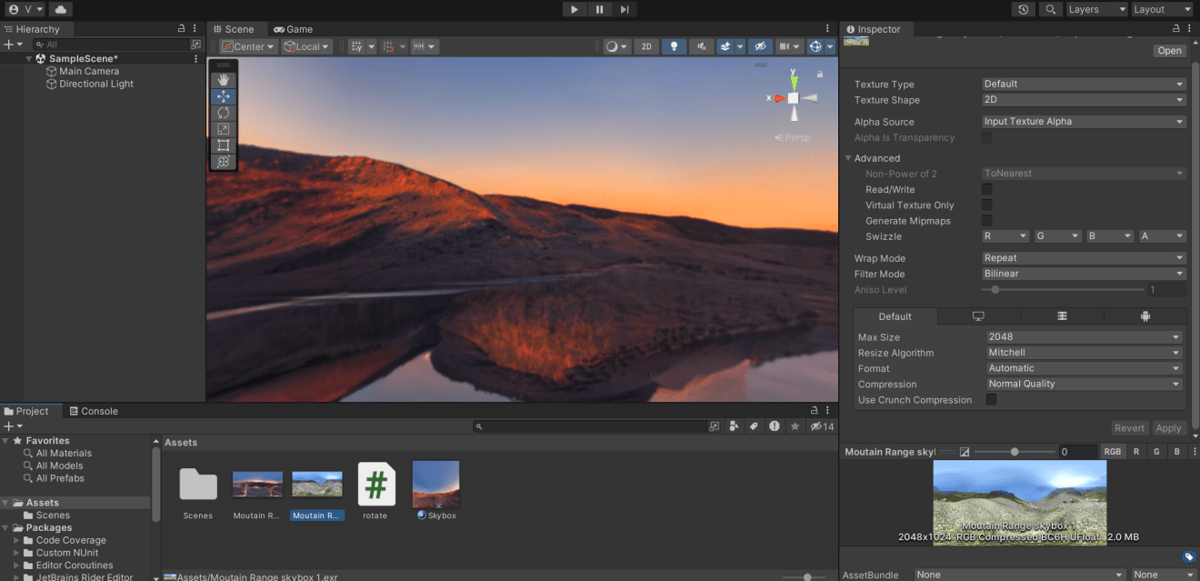Open the Texture Type dropdown
1200x581 pixels.
(x=1084, y=85)
